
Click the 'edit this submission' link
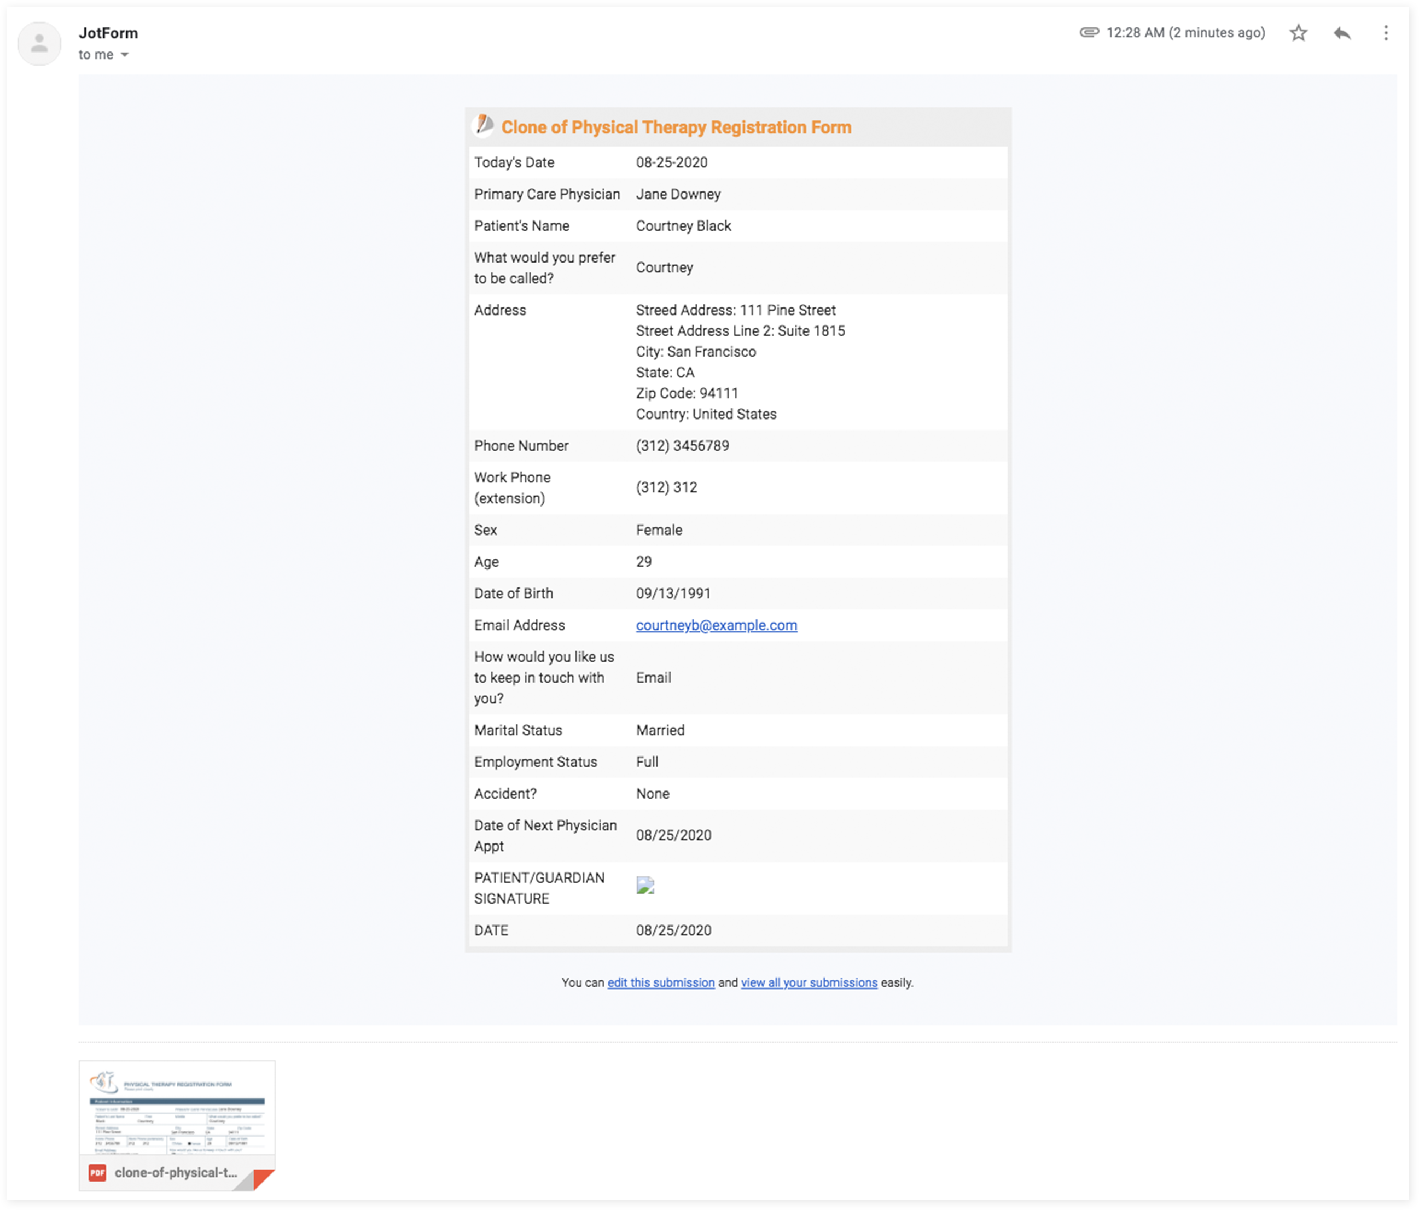coord(660,982)
